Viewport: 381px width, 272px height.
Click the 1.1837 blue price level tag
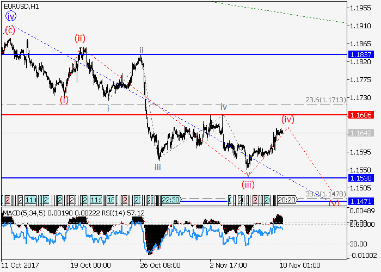point(361,54)
